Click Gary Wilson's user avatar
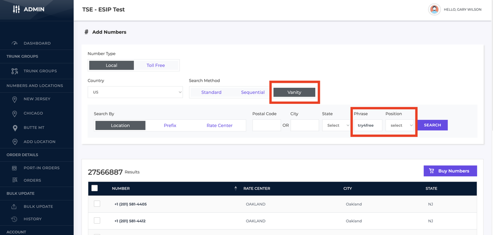This screenshot has width=493, height=235. (x=434, y=9)
